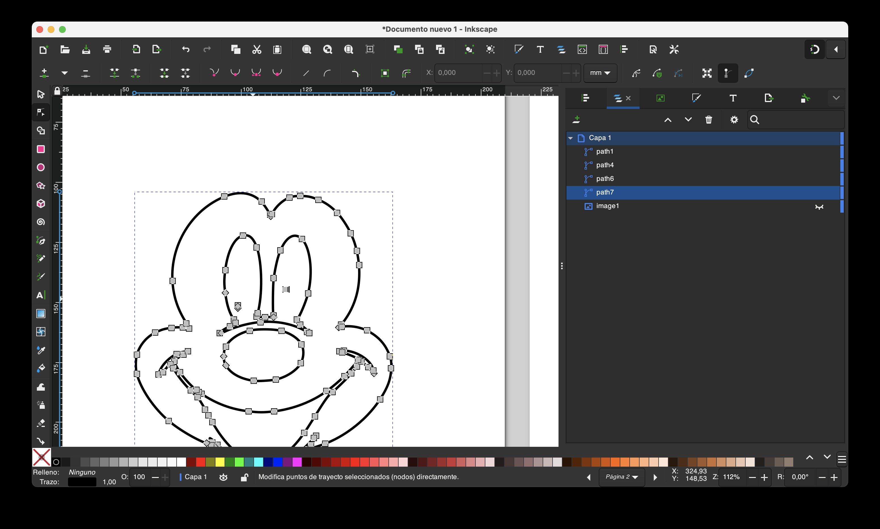
Task: Select the Dropper color picker tool
Action: pyautogui.click(x=41, y=350)
